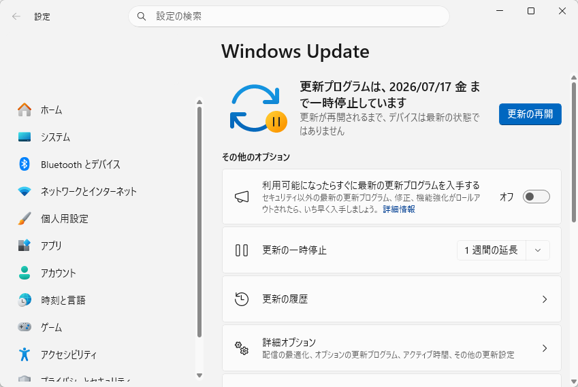This screenshot has width=578, height=387.
Task: Open the 1 週間の延長 dropdown arrow
Action: (x=538, y=250)
